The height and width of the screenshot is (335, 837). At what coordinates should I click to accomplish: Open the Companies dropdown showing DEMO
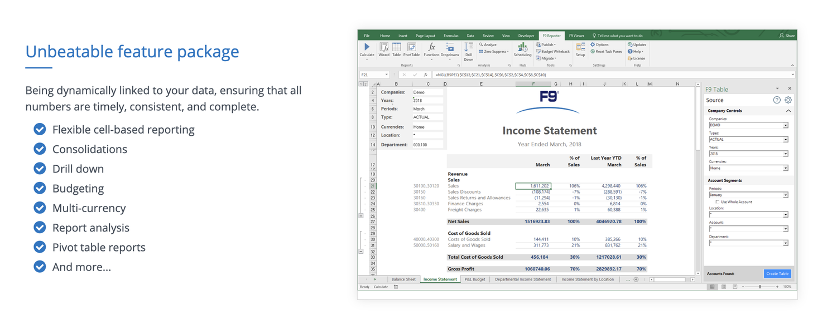pos(786,125)
